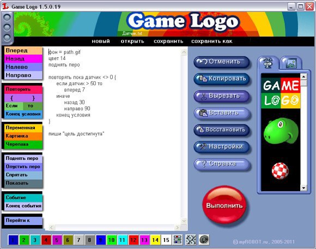
Task: Click the bottom round indicator button
Action: 7,37
